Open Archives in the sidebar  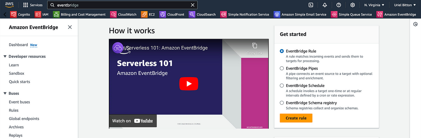[16, 127]
